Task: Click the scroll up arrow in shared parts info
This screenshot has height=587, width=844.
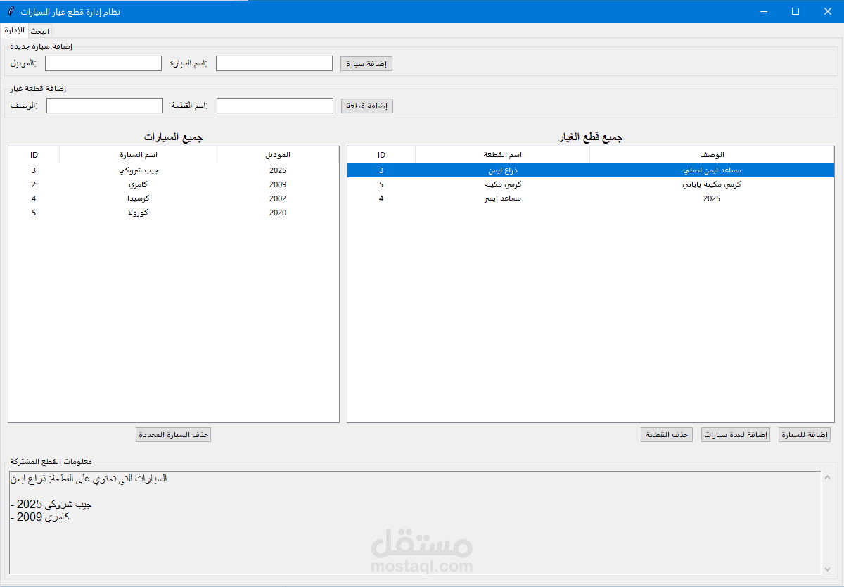Action: [x=827, y=478]
